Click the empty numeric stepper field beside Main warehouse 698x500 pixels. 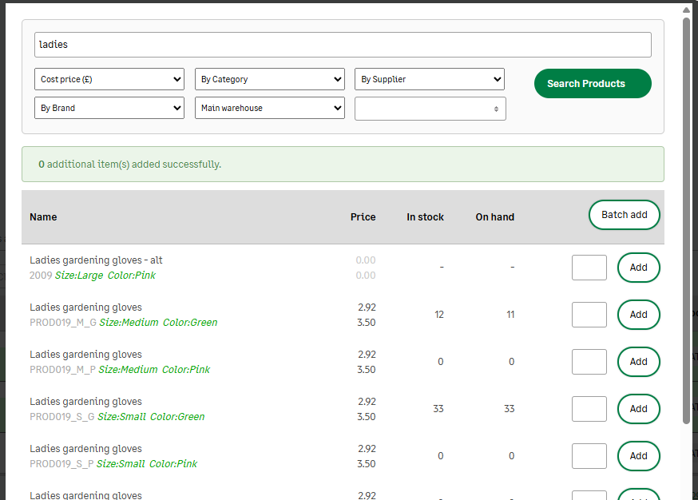430,109
